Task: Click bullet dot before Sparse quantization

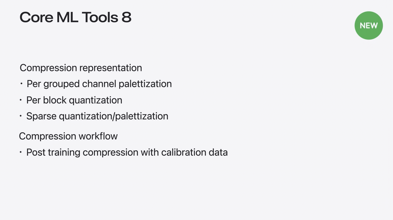Action: point(21,116)
